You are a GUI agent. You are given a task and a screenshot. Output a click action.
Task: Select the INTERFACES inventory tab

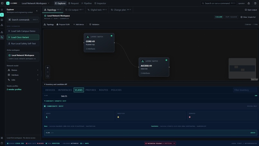click(65, 90)
